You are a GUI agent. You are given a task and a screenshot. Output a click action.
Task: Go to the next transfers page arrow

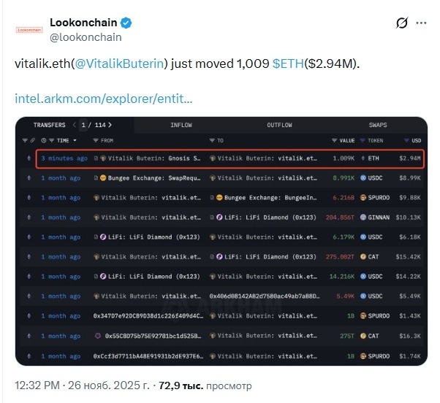(110, 125)
